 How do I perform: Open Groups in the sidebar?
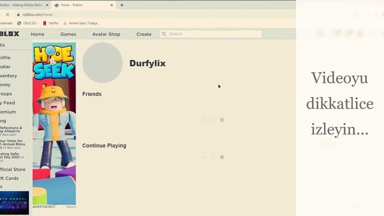[x=6, y=94]
